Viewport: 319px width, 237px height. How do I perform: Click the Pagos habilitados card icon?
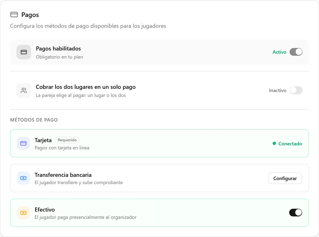click(x=24, y=52)
